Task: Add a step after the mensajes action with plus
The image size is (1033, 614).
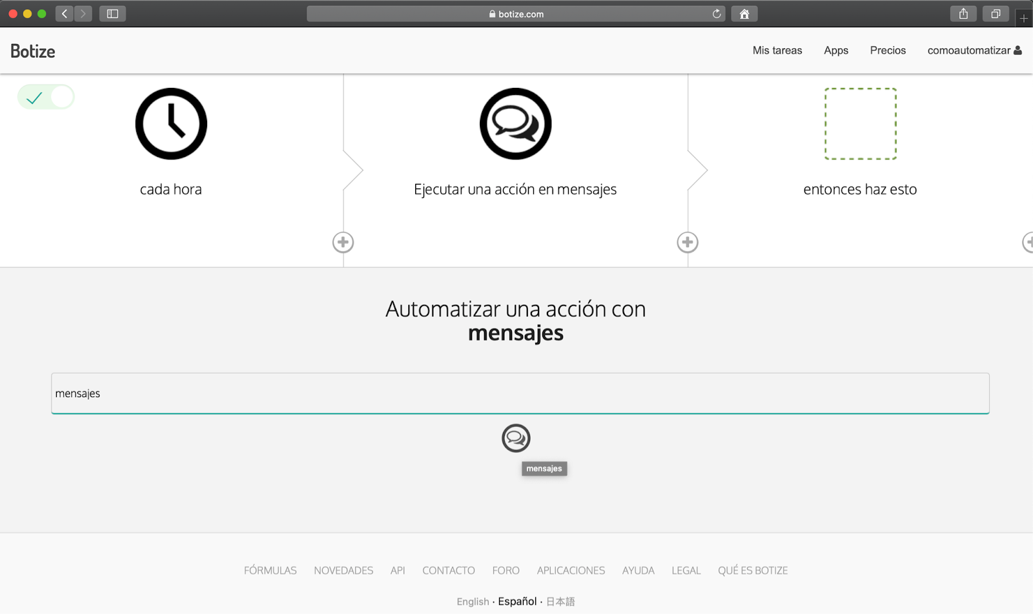Action: click(x=688, y=243)
